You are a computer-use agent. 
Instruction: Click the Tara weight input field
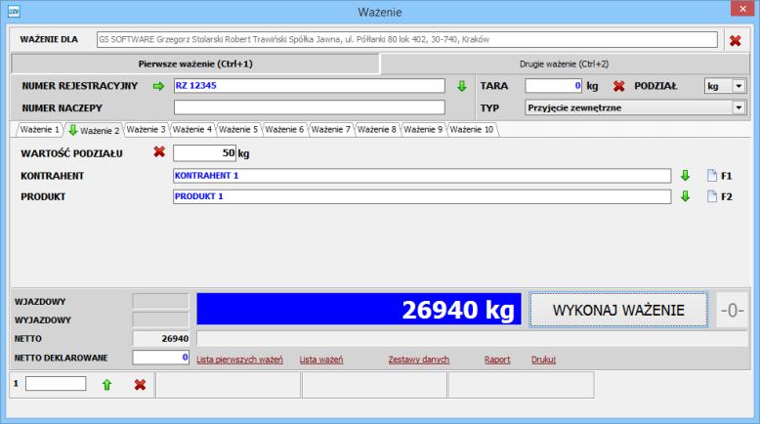(x=553, y=86)
